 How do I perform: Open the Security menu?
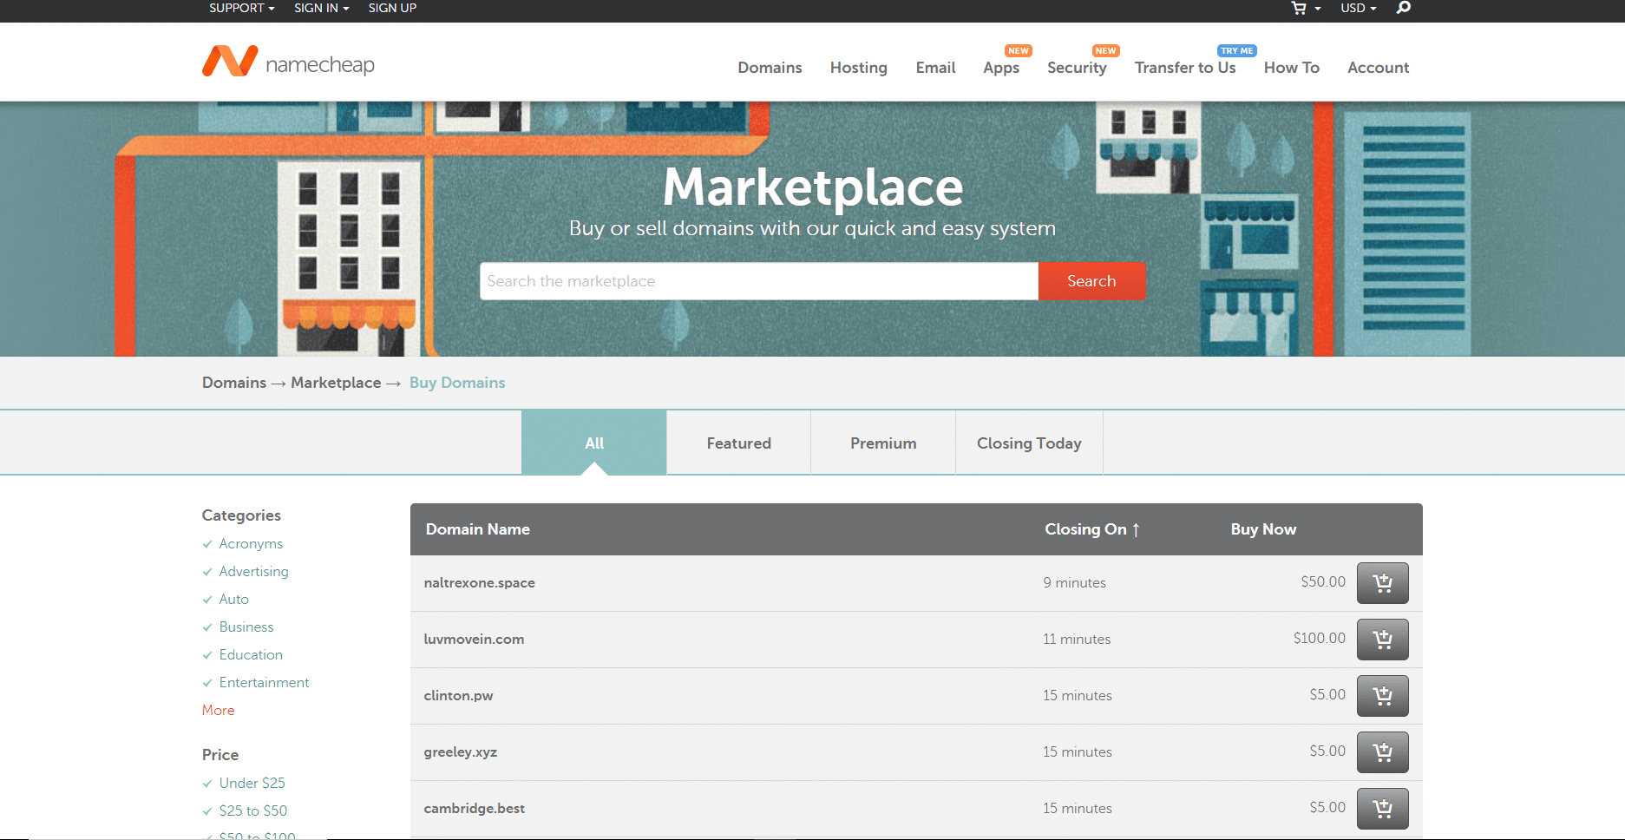1077,68
